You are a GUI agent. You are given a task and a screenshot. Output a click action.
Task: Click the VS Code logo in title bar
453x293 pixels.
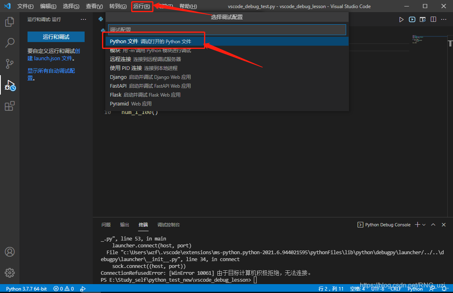[x=7, y=6]
